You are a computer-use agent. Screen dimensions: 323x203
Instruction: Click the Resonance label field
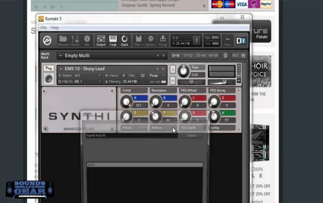pyautogui.click(x=163, y=90)
